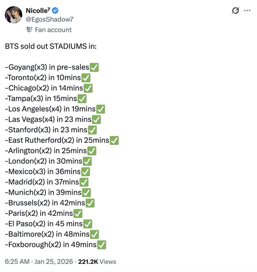
Task: Click the 'BTS sold out STADIUMS in:' text
Action: (x=51, y=46)
